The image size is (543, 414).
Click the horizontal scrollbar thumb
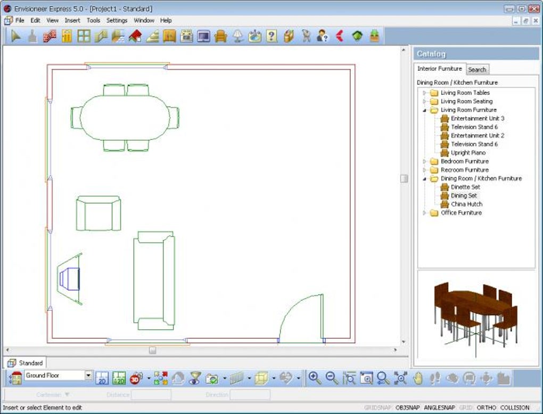pyautogui.click(x=153, y=350)
